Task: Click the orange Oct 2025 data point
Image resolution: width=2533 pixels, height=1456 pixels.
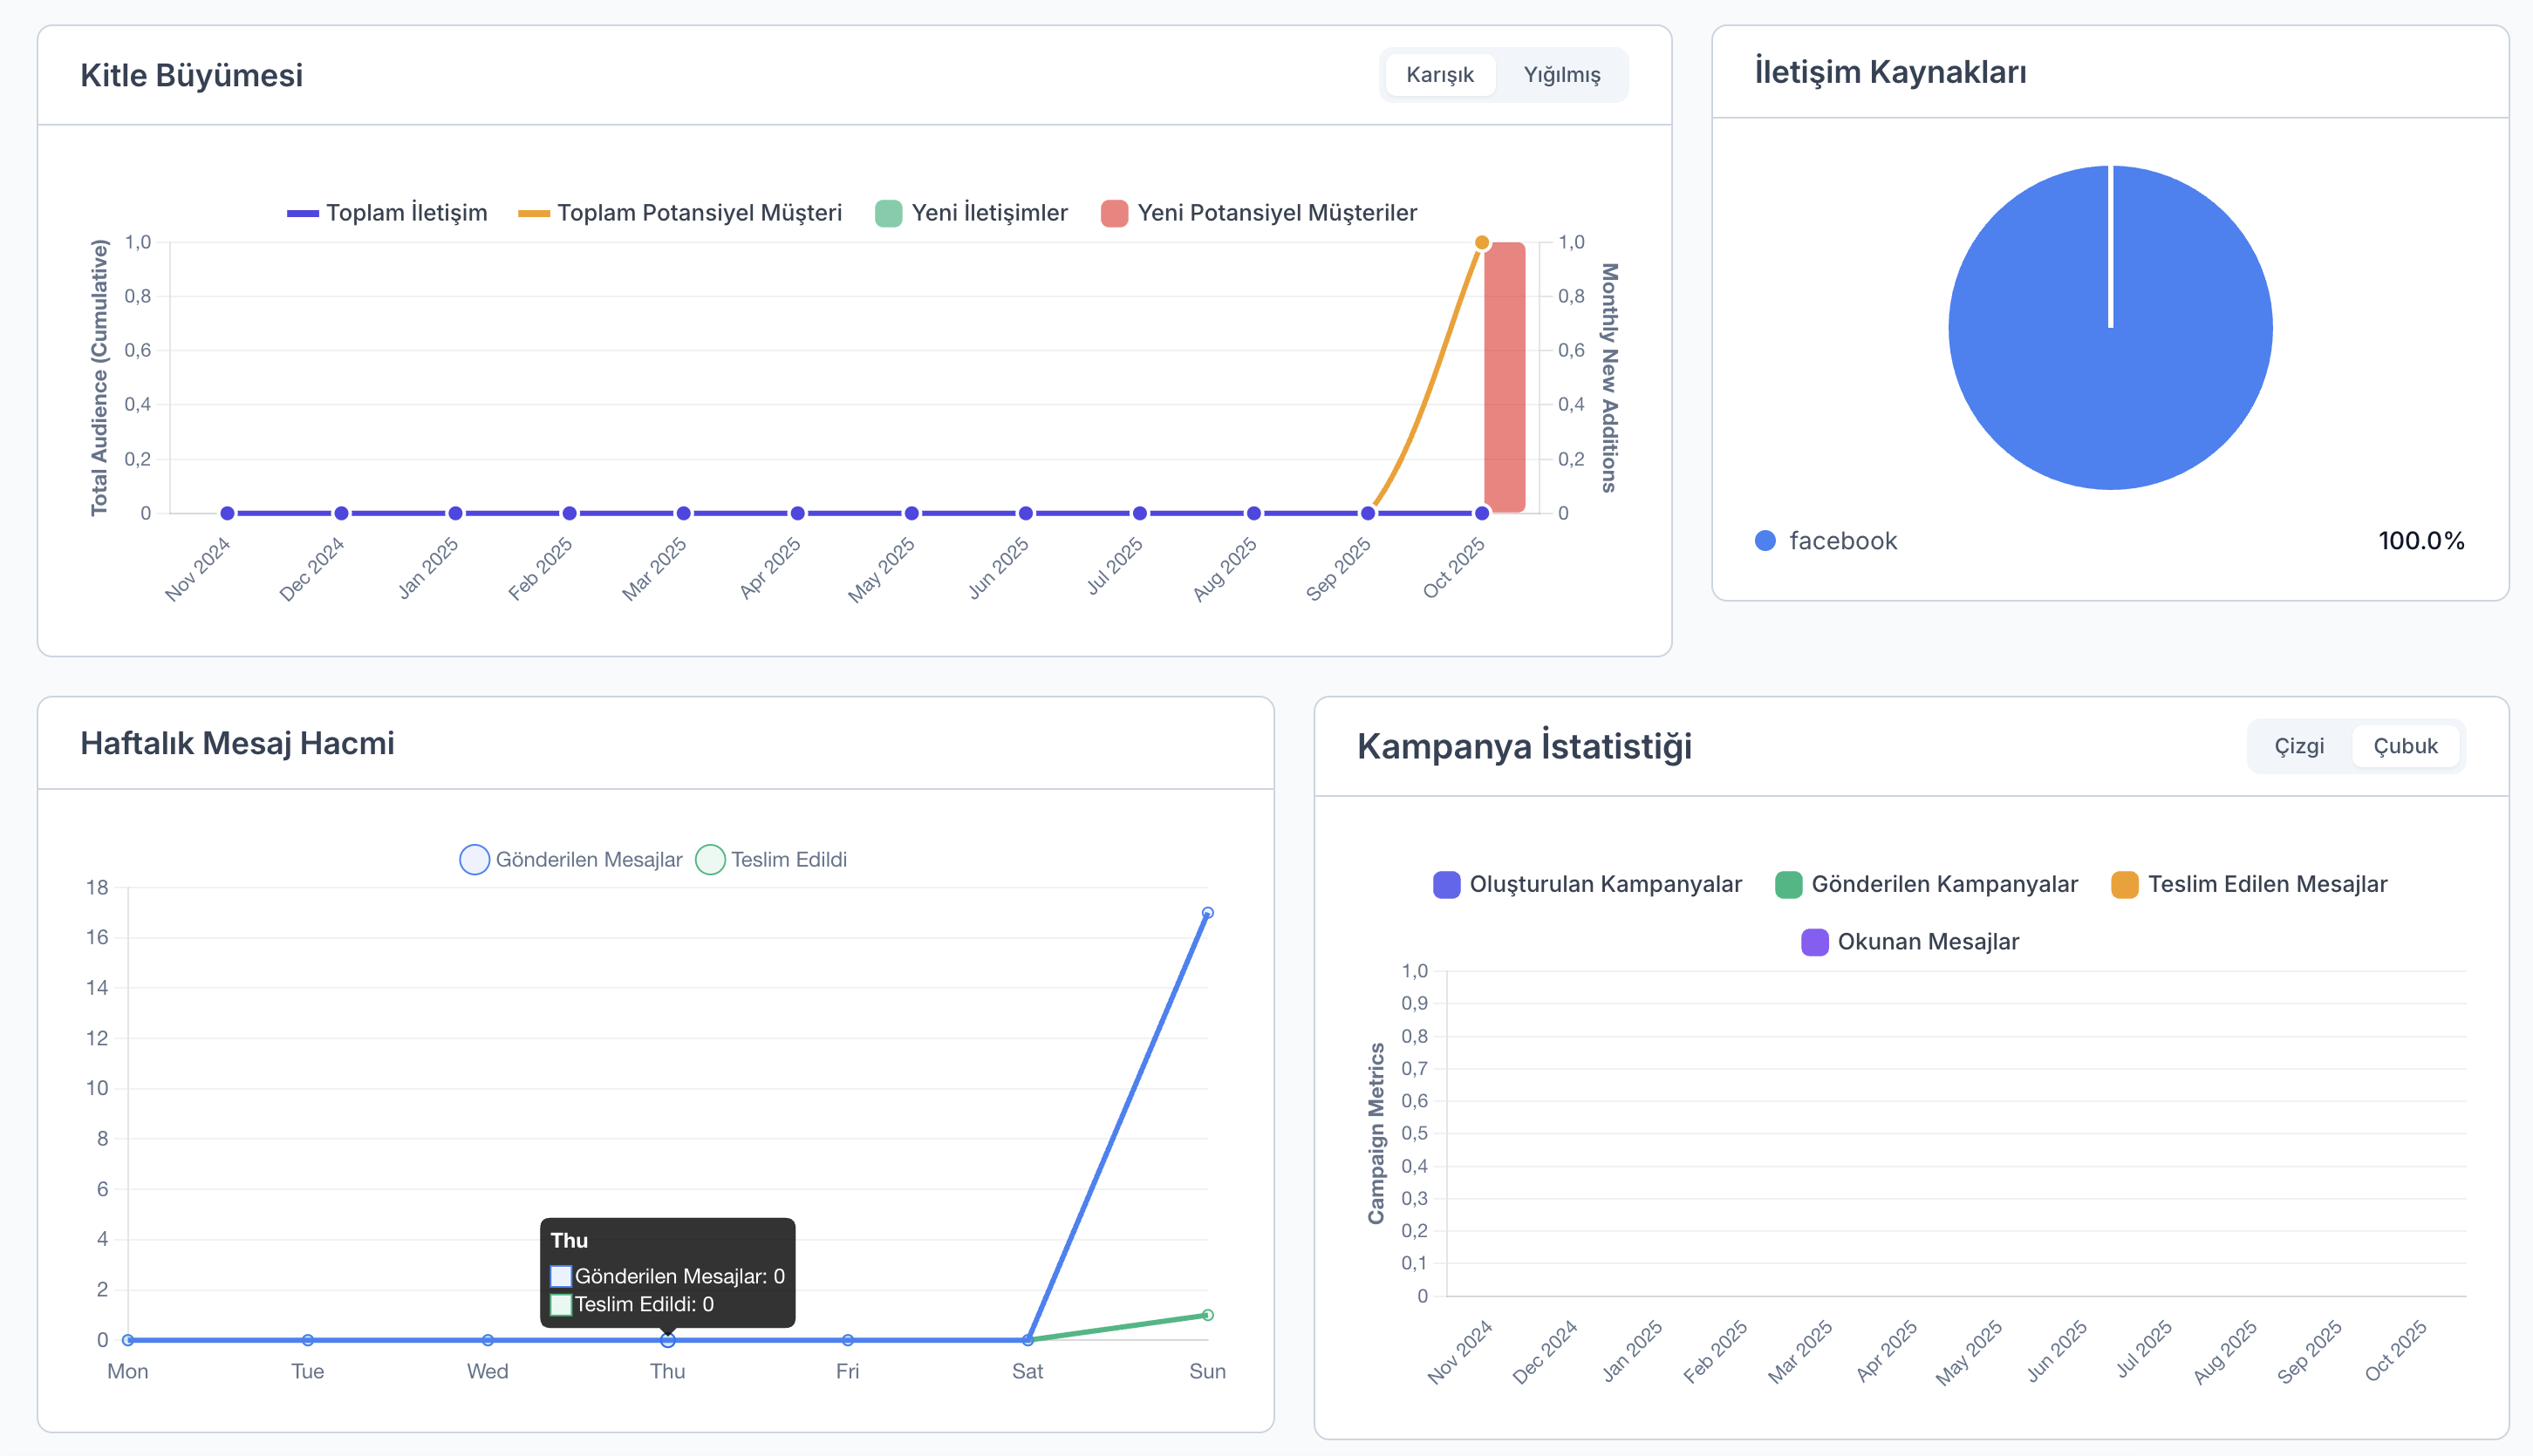Action: 1482,242
